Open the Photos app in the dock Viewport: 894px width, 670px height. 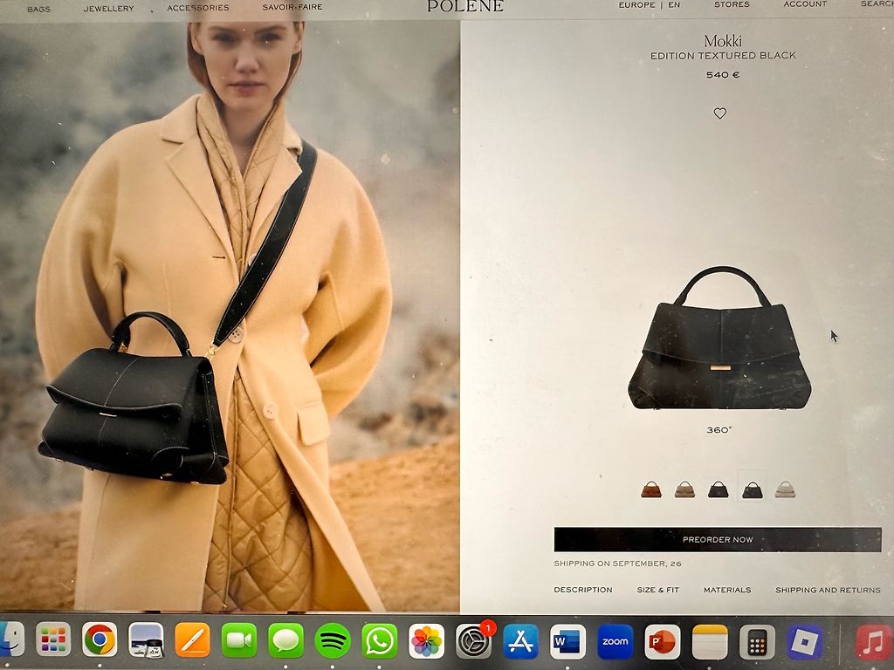(426, 641)
